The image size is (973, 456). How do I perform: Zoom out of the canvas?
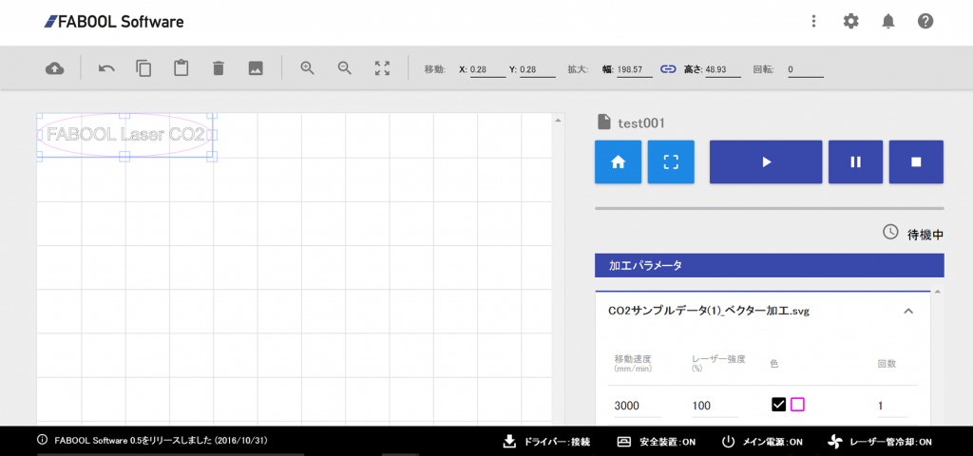(x=344, y=68)
